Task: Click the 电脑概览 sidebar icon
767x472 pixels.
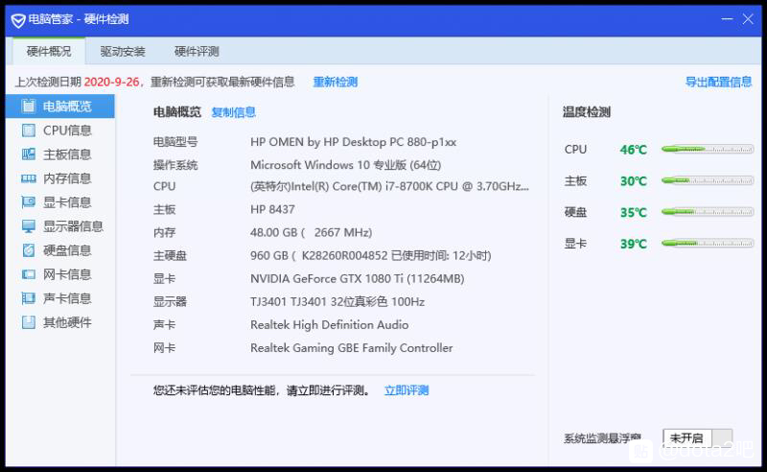Action: (x=29, y=106)
